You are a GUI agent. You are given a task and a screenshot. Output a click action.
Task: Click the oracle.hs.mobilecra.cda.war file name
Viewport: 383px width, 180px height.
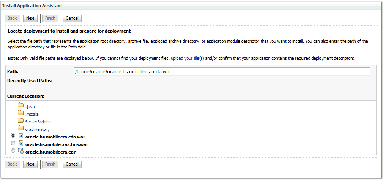(x=55, y=137)
